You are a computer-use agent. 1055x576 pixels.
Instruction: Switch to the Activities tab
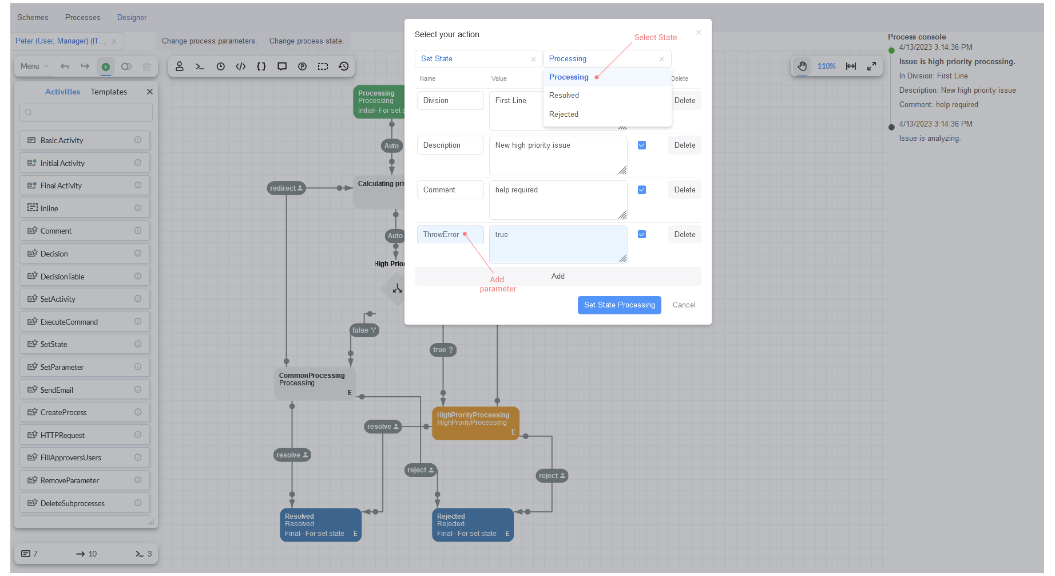62,92
